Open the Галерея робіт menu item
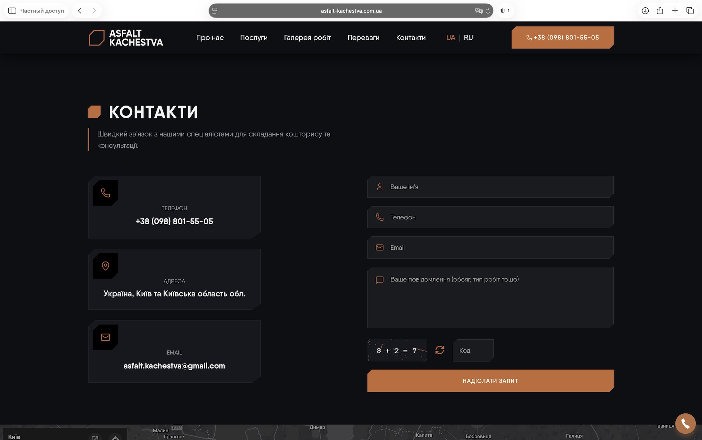The height and width of the screenshot is (440, 702). coord(307,38)
